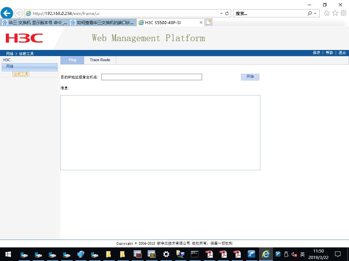Screen dimensions: 349x261
Task: Open Settings gear in the taskbar
Action: coord(166,254)
